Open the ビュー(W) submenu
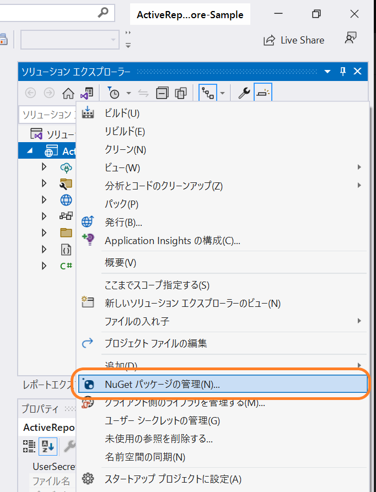The width and height of the screenshot is (376, 492). pyautogui.click(x=222, y=168)
